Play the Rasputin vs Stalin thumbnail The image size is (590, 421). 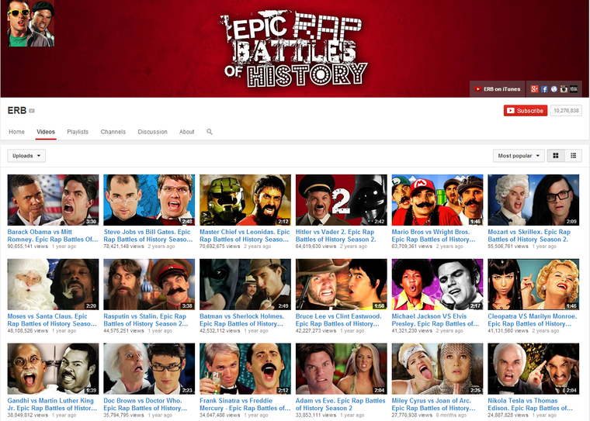(x=149, y=285)
